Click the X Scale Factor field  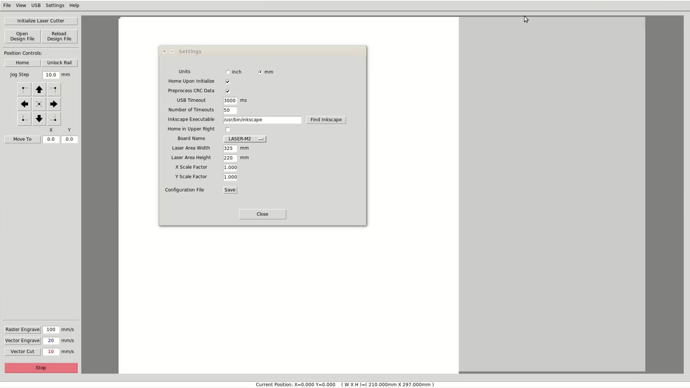tap(230, 167)
